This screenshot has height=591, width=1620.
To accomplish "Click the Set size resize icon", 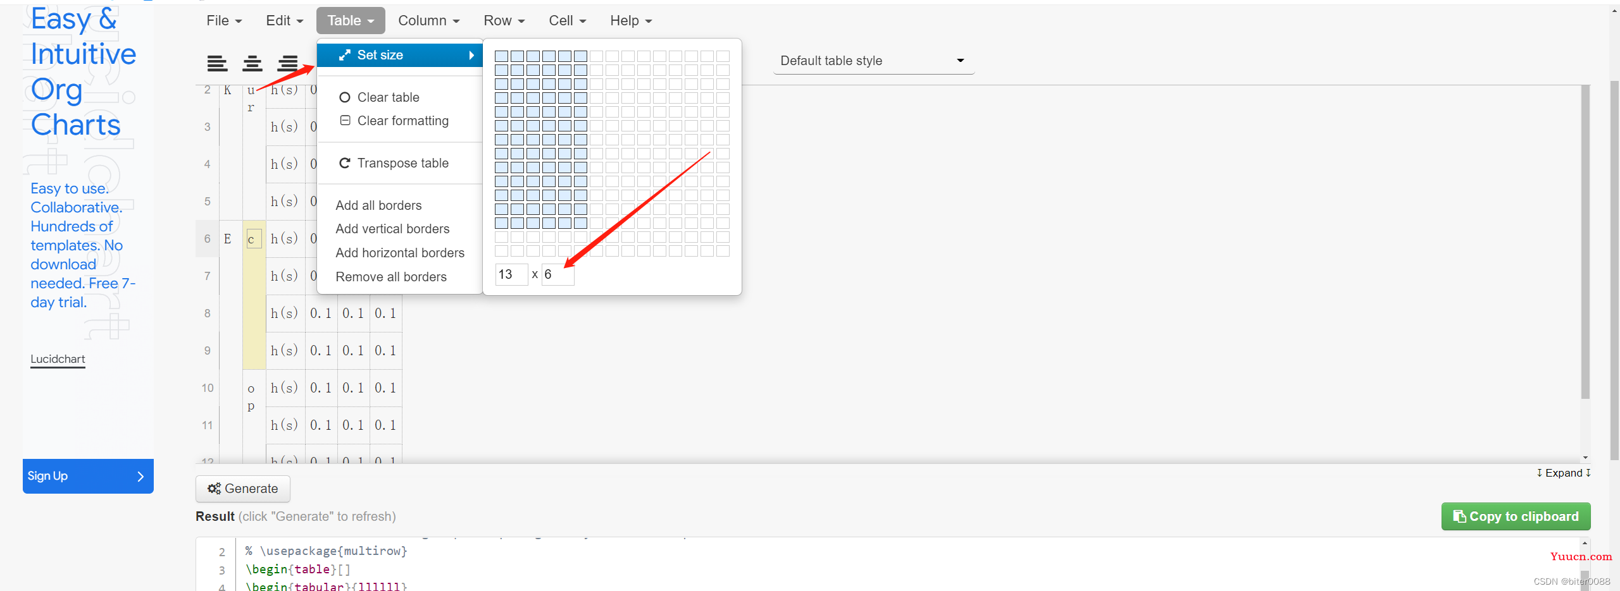I will coord(345,55).
